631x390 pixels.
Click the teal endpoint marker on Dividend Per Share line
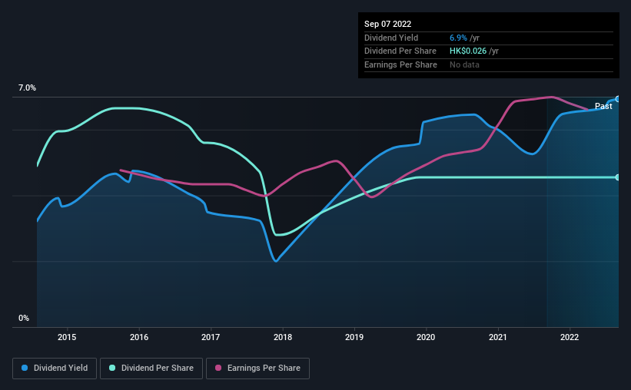click(x=618, y=177)
